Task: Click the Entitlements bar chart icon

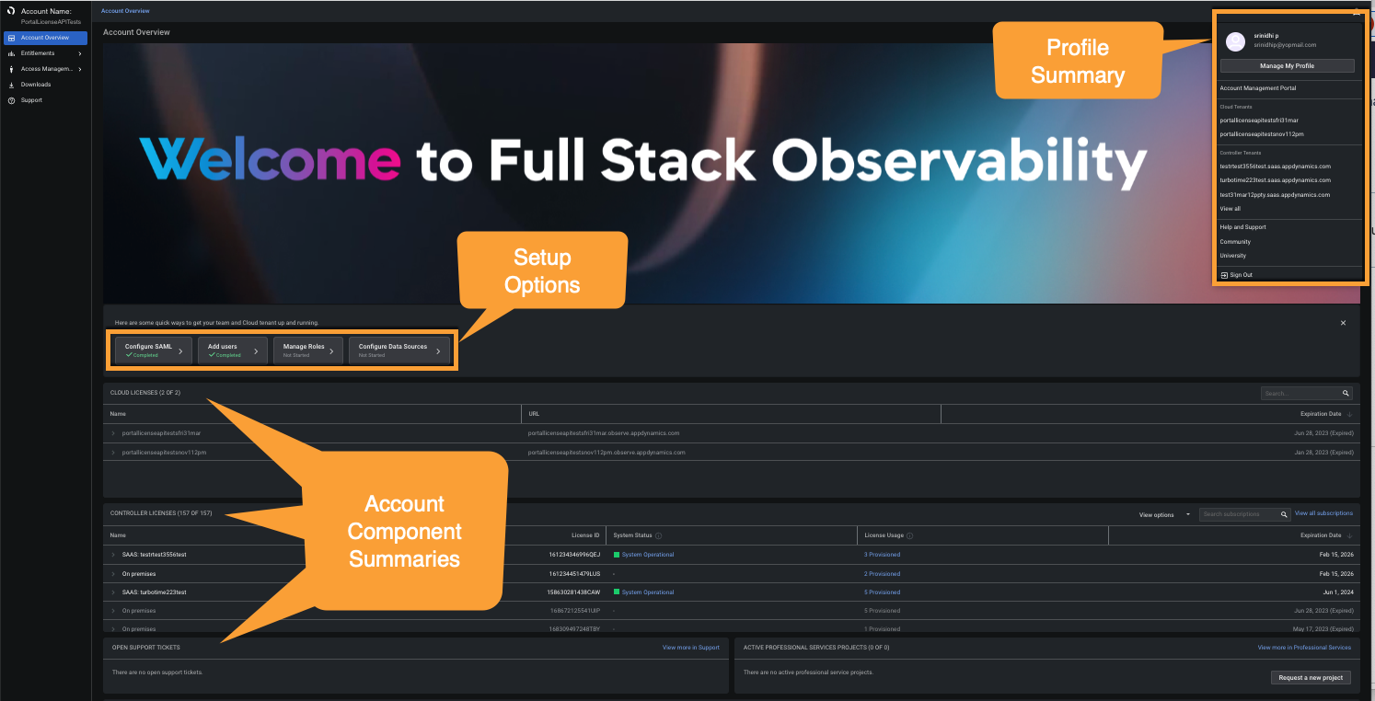Action: click(11, 53)
